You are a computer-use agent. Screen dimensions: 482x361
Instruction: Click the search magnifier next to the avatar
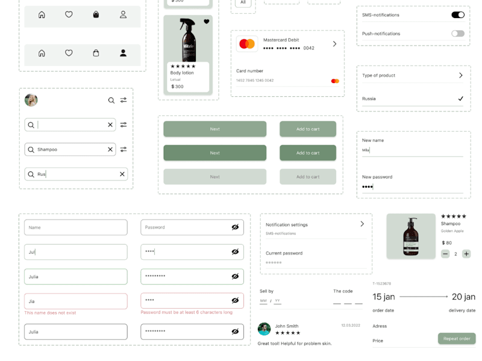[x=111, y=100]
